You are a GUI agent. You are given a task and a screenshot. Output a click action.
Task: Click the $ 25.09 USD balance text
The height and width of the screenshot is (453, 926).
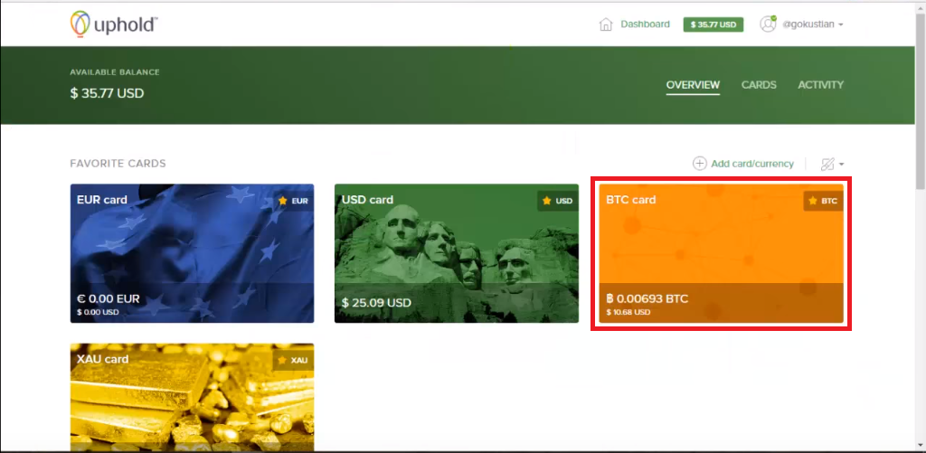pos(376,303)
